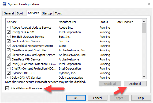Uncheck ClearPass VPN Service checkbox
153x103 pixels.
[9, 59]
